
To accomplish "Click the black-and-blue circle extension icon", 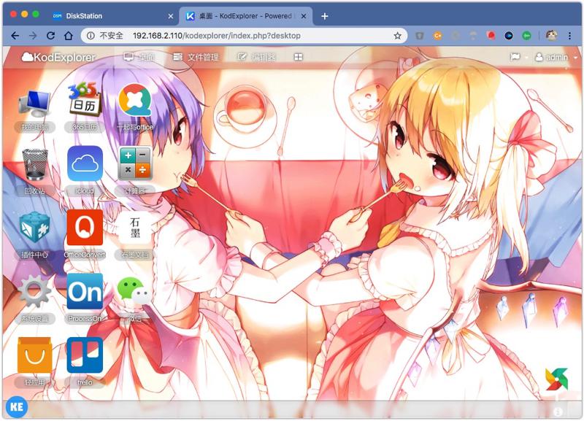I will pos(509,36).
